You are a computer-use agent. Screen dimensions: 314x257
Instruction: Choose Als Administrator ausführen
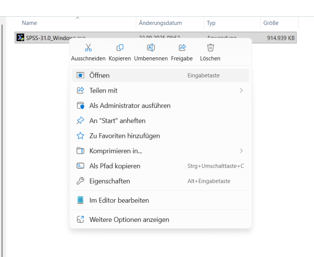point(160,105)
